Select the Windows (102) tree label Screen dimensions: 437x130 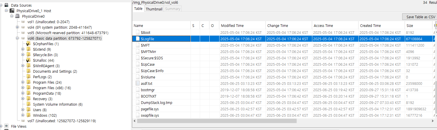point(44,115)
